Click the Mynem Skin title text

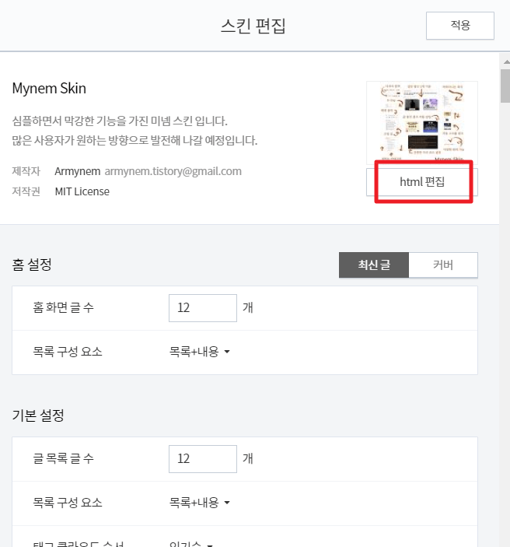49,88
